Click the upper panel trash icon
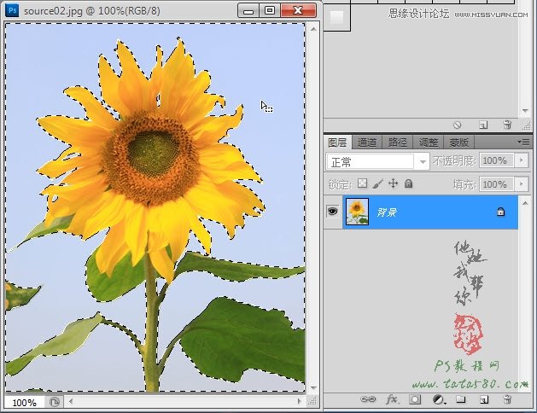Viewport: 537px width, 413px height. [x=507, y=125]
